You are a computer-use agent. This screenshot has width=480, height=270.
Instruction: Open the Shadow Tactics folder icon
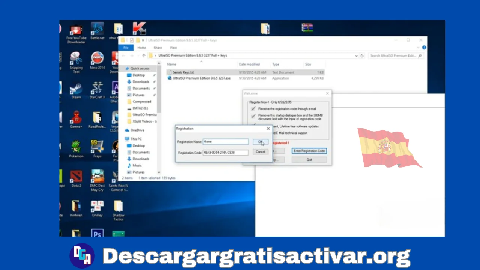[118, 210]
